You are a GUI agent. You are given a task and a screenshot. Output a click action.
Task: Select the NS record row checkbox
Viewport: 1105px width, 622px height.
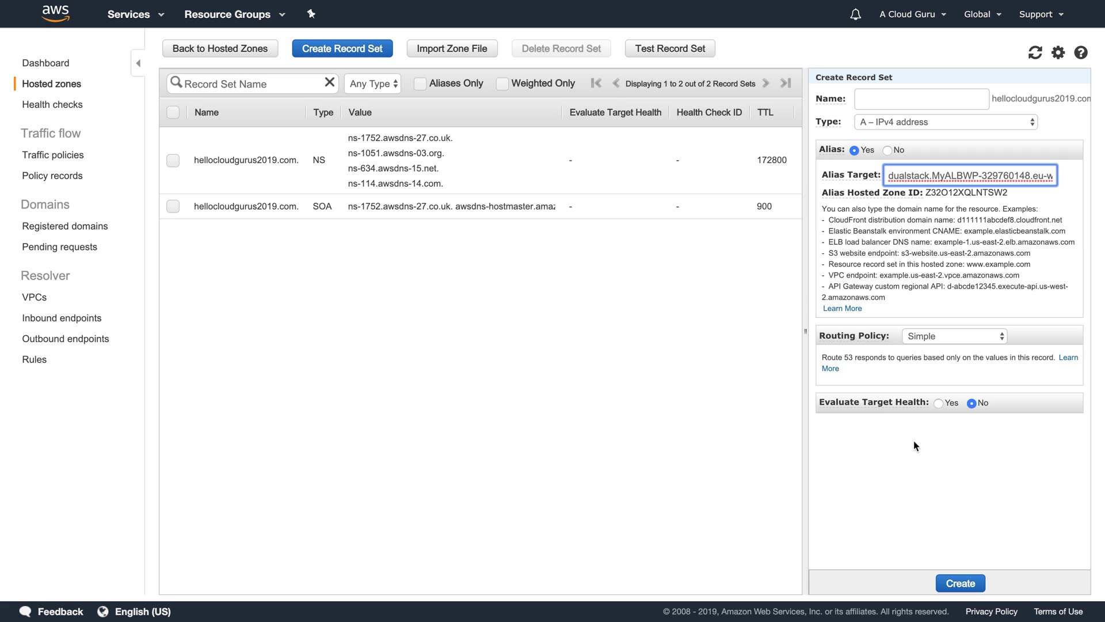[x=173, y=161]
